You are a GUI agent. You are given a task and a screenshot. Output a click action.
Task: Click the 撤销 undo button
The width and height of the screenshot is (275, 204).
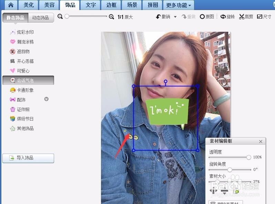(x=163, y=17)
